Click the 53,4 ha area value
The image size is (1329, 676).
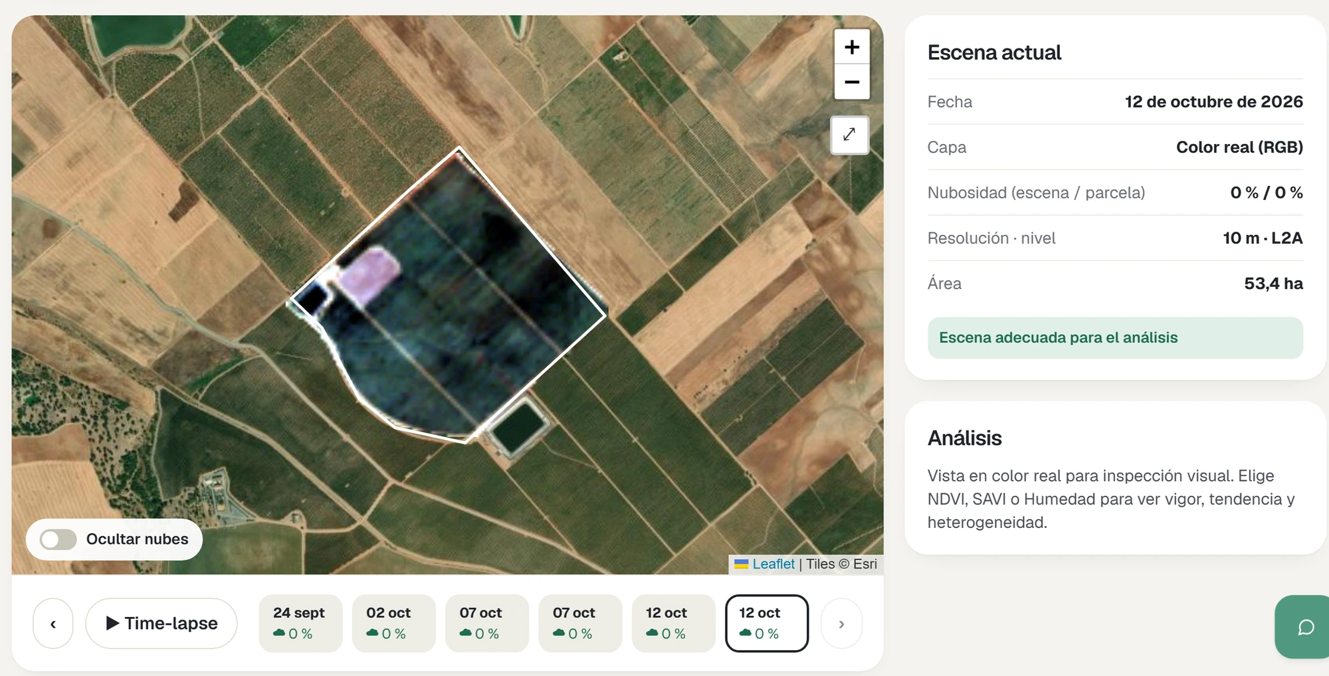[x=1273, y=284]
